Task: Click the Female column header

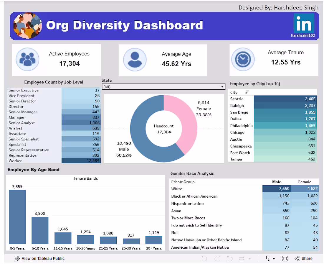Action: 305,182
